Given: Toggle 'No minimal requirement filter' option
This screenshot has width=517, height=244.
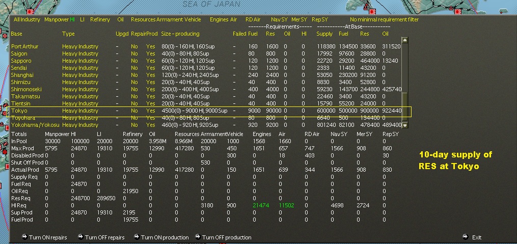Looking at the screenshot, I should [385, 19].
